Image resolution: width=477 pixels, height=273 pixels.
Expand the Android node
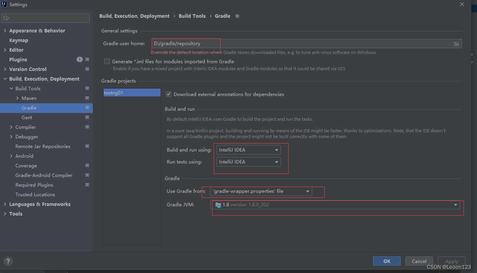[11, 156]
